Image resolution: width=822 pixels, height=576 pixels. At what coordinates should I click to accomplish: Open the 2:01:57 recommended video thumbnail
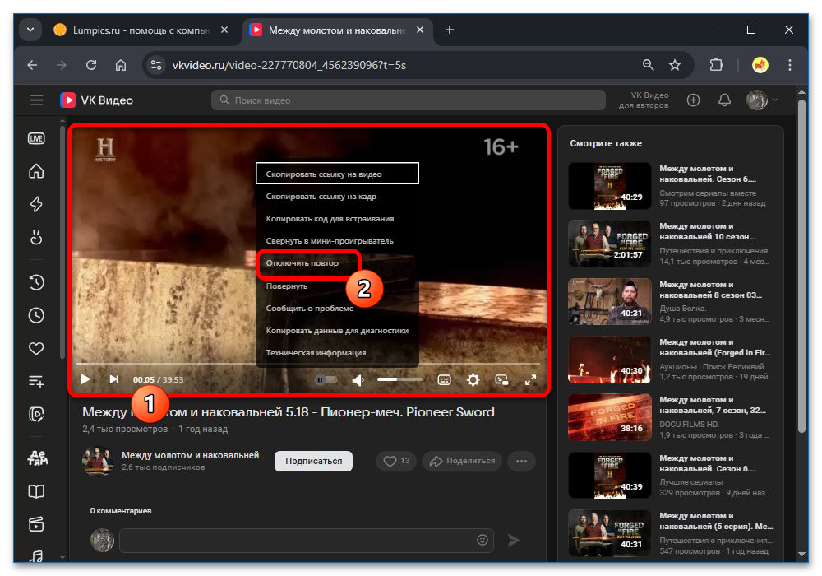coord(610,244)
